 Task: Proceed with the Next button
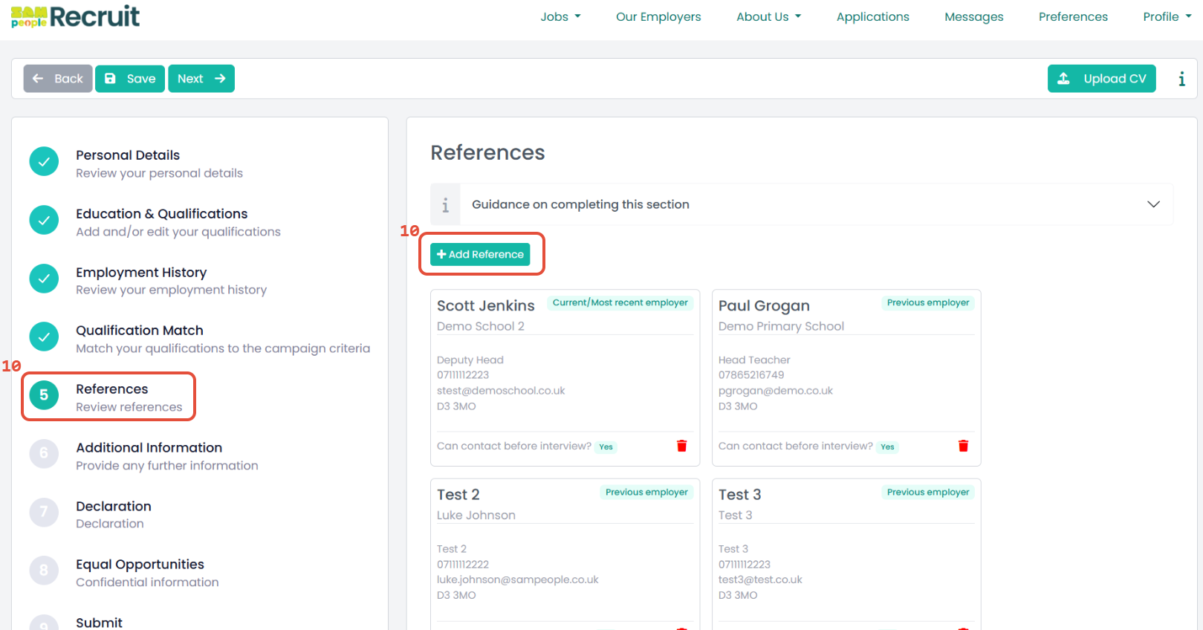pyautogui.click(x=201, y=79)
